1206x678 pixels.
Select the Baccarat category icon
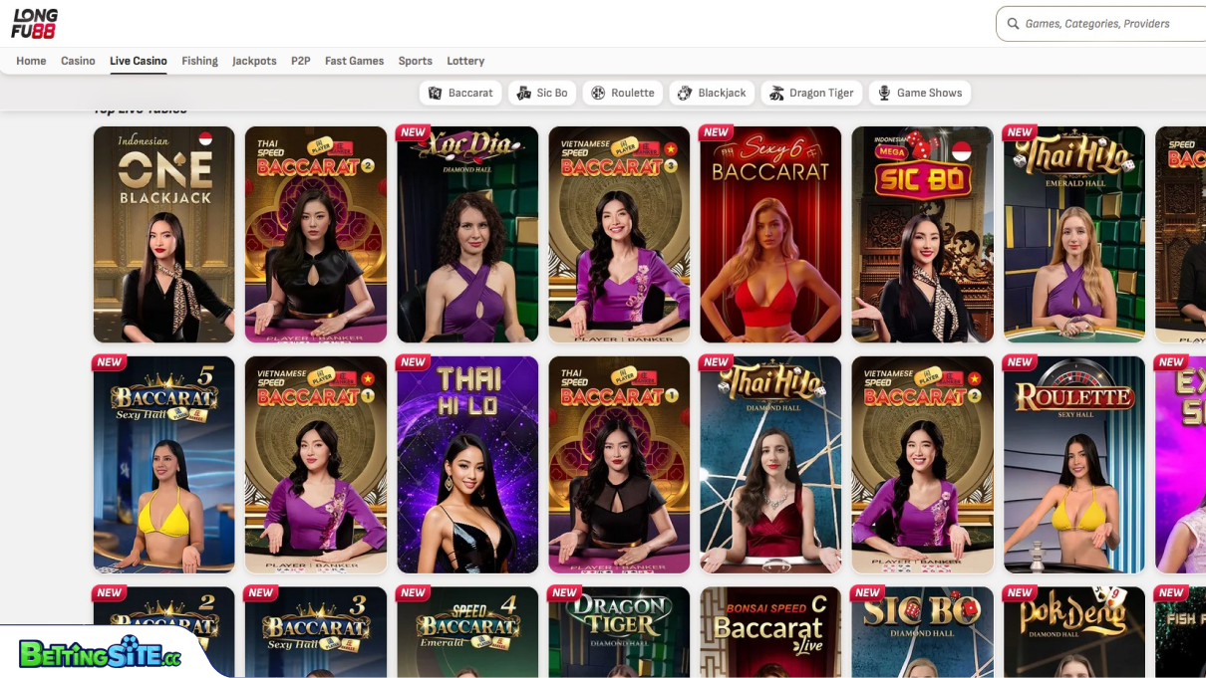point(435,93)
